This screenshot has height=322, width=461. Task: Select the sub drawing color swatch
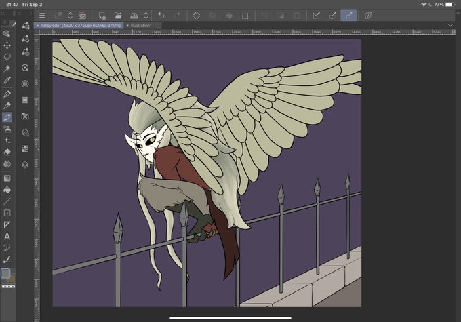(12, 279)
